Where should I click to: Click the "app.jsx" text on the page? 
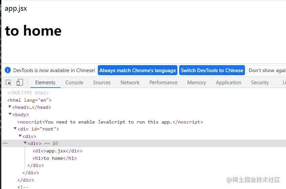click(x=16, y=9)
